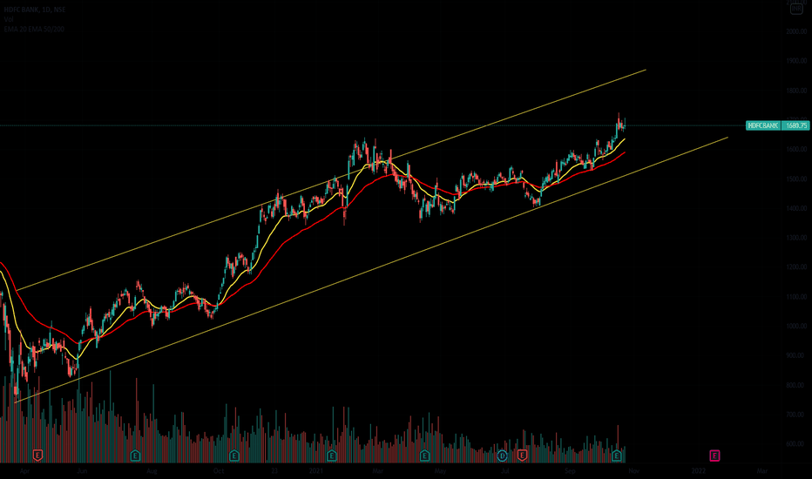Click the 1500.00 price axis label
The width and height of the screenshot is (812, 479).
click(x=796, y=179)
